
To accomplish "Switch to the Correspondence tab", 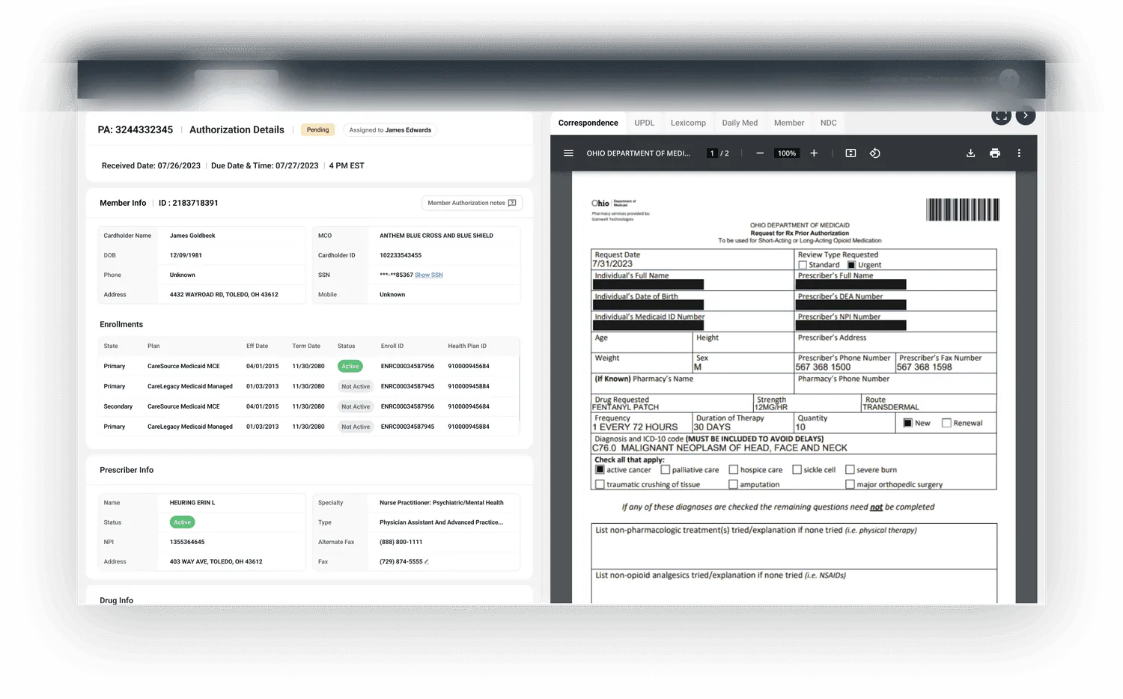I will click(588, 123).
